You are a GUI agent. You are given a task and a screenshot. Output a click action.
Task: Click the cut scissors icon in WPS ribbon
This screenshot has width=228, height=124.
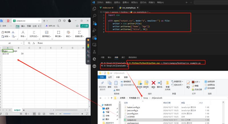13,32
